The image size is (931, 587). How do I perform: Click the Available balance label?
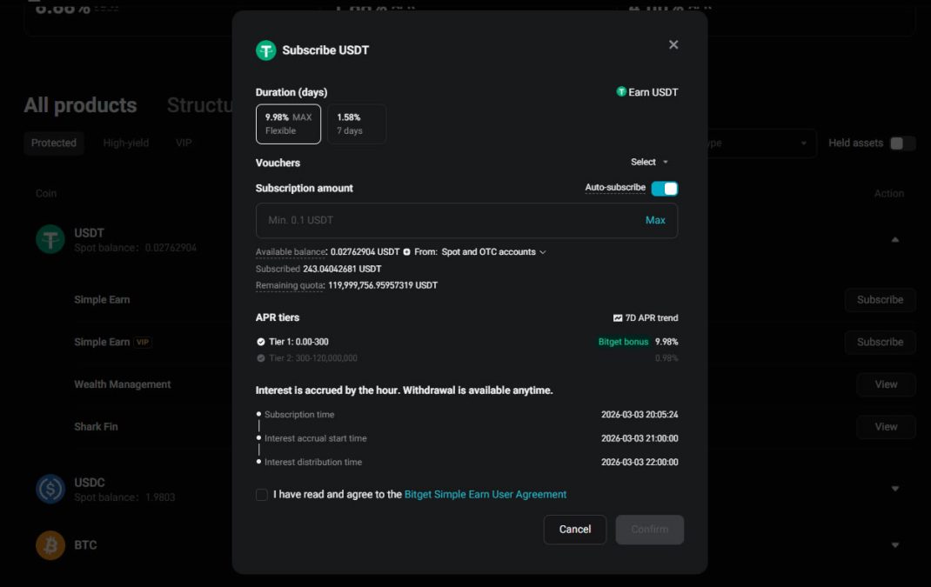pos(291,252)
